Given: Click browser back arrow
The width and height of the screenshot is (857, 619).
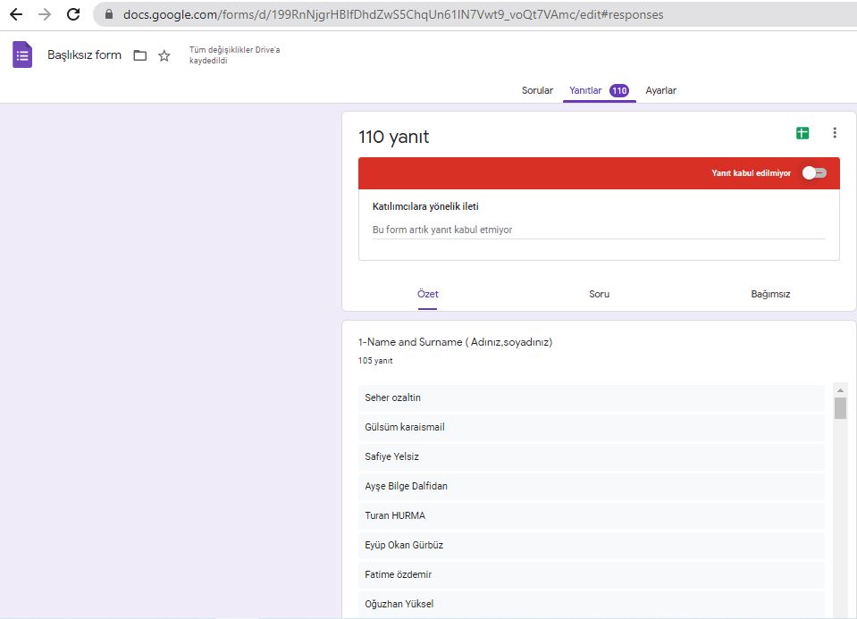Looking at the screenshot, I should pyautogui.click(x=16, y=15).
